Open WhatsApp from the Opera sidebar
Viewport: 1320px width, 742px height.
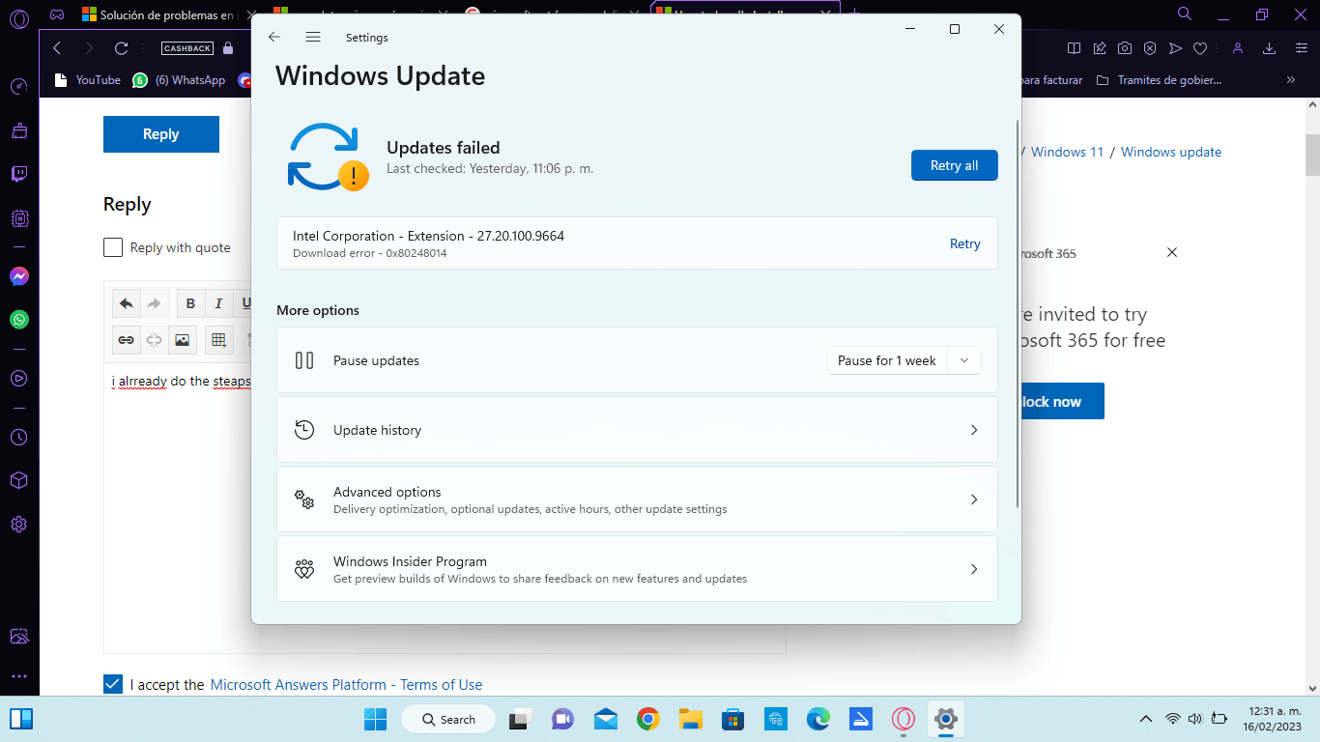click(19, 319)
